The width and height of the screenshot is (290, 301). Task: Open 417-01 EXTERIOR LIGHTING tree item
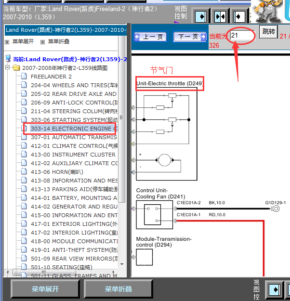tap(74, 224)
